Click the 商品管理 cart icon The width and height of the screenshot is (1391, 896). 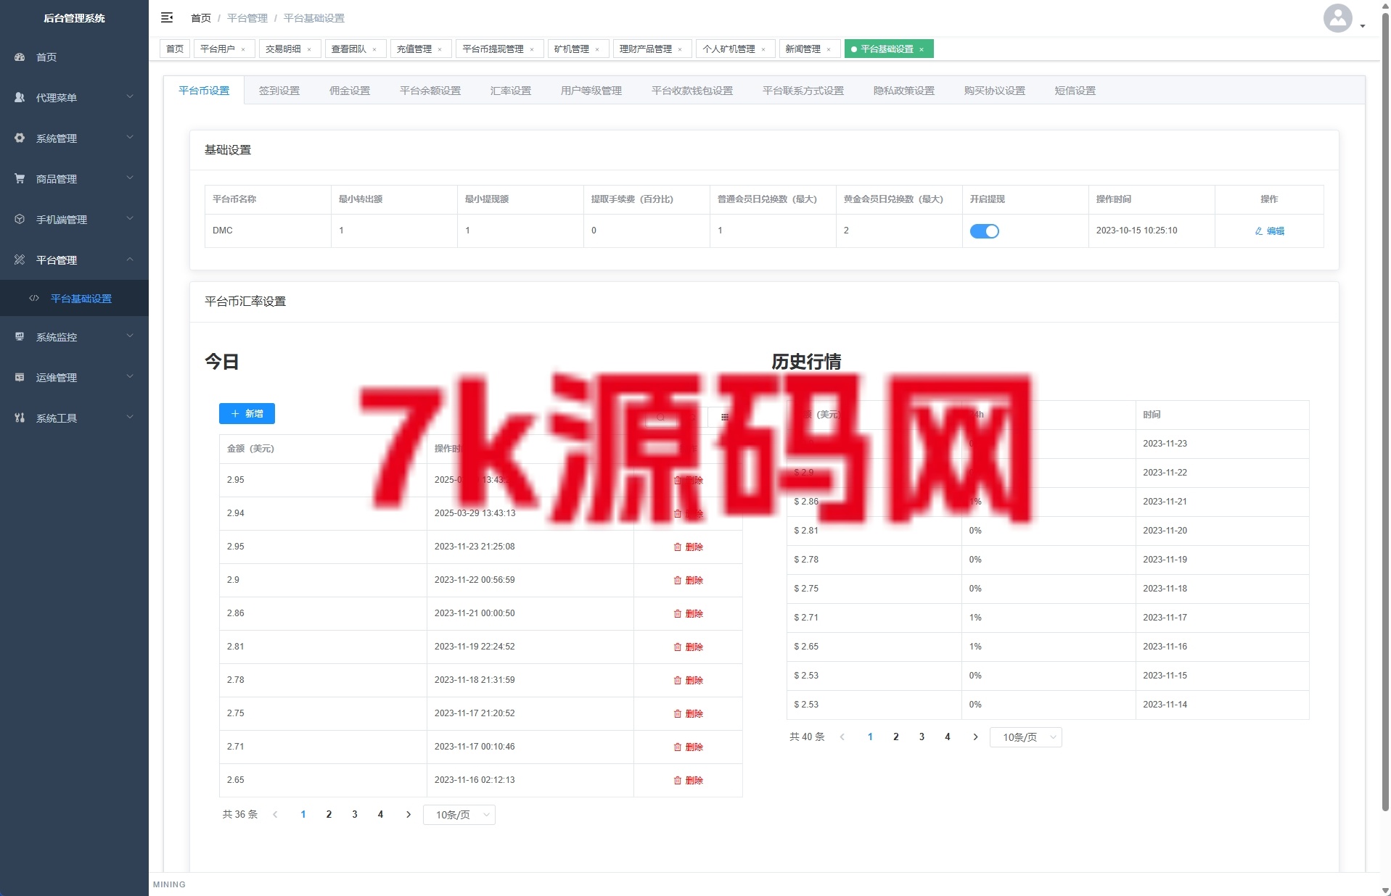click(20, 178)
